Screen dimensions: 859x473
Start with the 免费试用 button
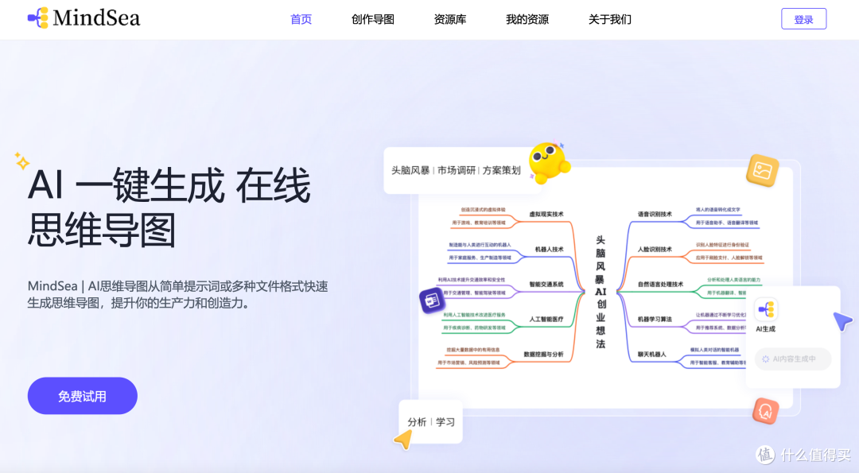click(x=82, y=396)
